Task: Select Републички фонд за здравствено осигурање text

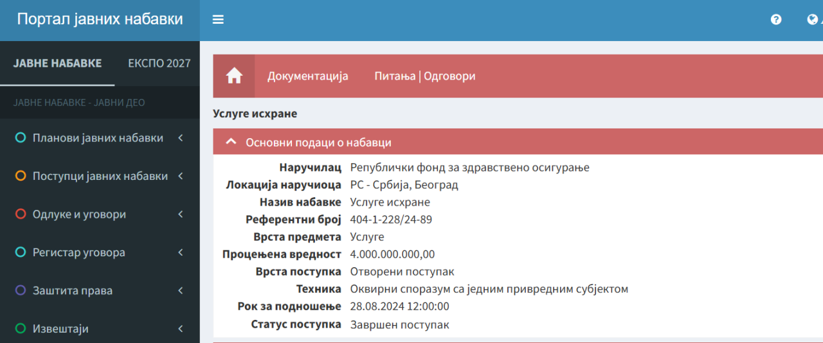Action: (x=469, y=168)
